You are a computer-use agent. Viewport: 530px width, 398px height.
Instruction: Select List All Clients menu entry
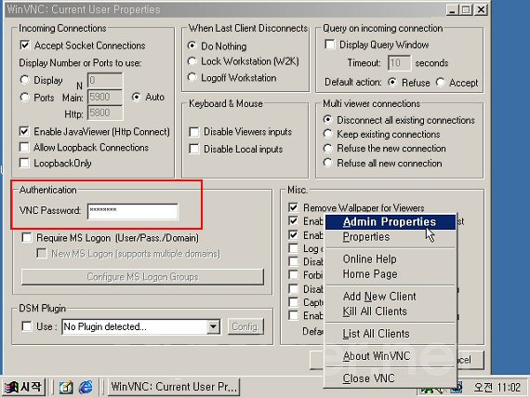coord(391,334)
